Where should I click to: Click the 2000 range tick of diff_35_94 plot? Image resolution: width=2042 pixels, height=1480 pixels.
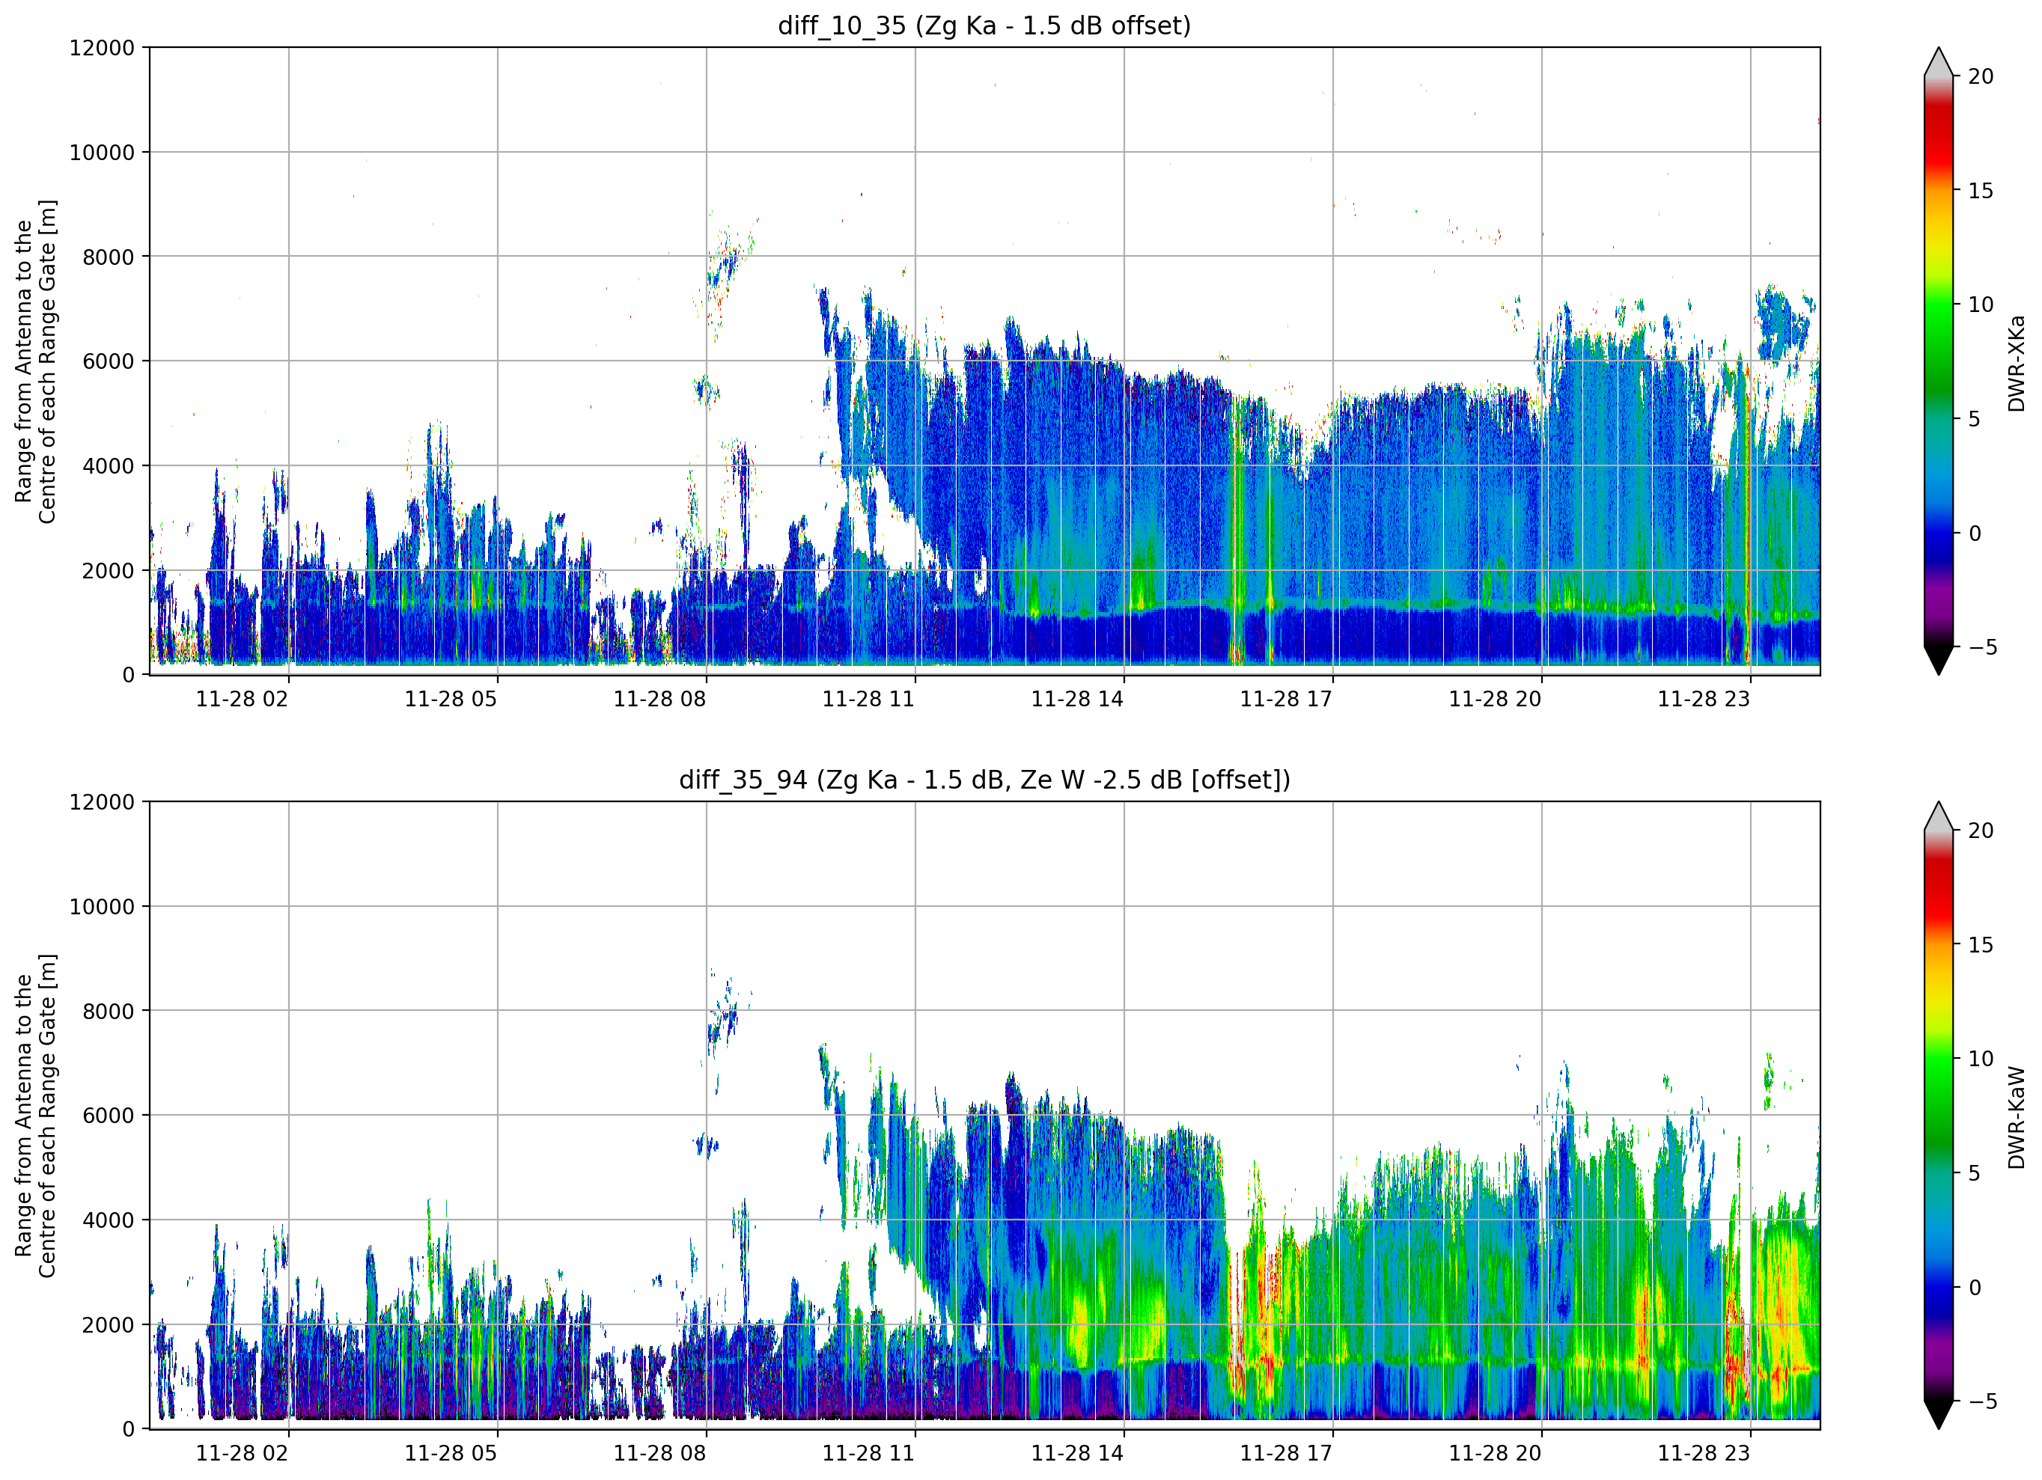(109, 1324)
